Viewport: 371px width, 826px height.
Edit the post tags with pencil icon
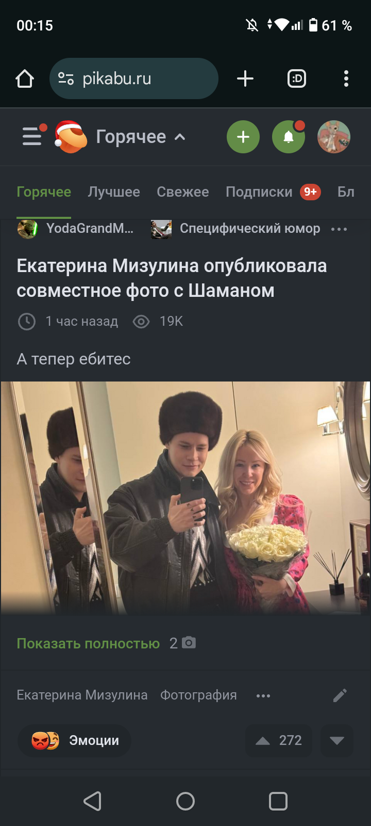pos(340,695)
